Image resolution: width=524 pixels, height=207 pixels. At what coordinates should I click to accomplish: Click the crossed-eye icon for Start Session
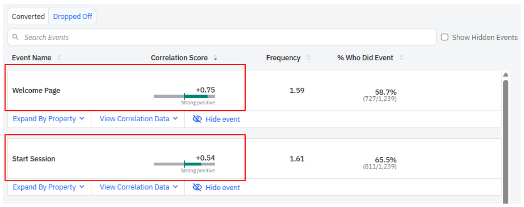click(x=198, y=187)
